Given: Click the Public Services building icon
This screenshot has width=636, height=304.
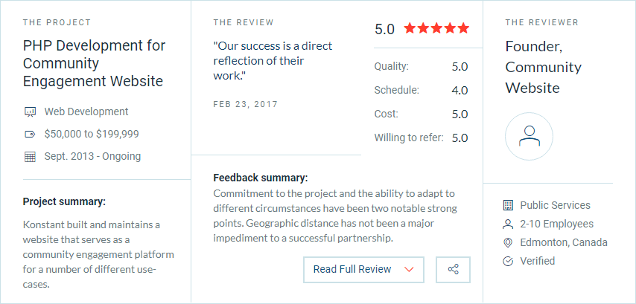Looking at the screenshot, I should coord(508,205).
